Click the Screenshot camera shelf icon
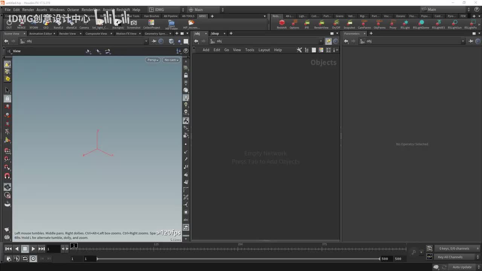 tap(133, 23)
